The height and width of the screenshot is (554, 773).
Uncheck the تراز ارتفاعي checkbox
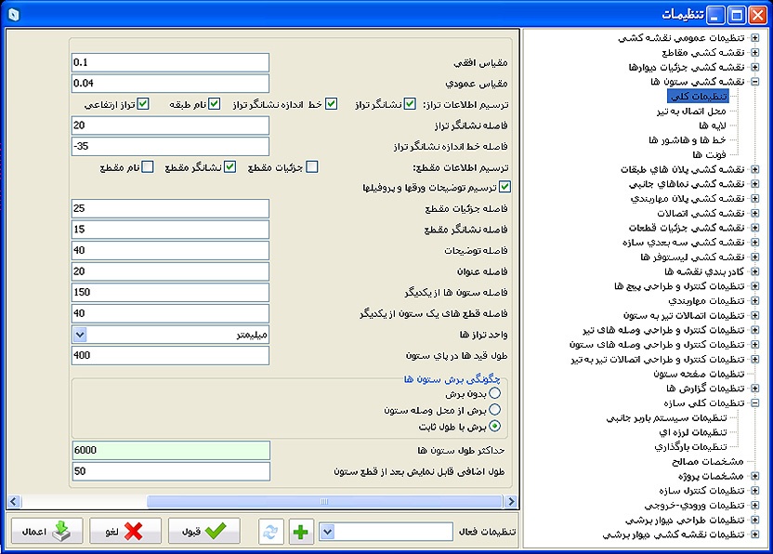143,104
